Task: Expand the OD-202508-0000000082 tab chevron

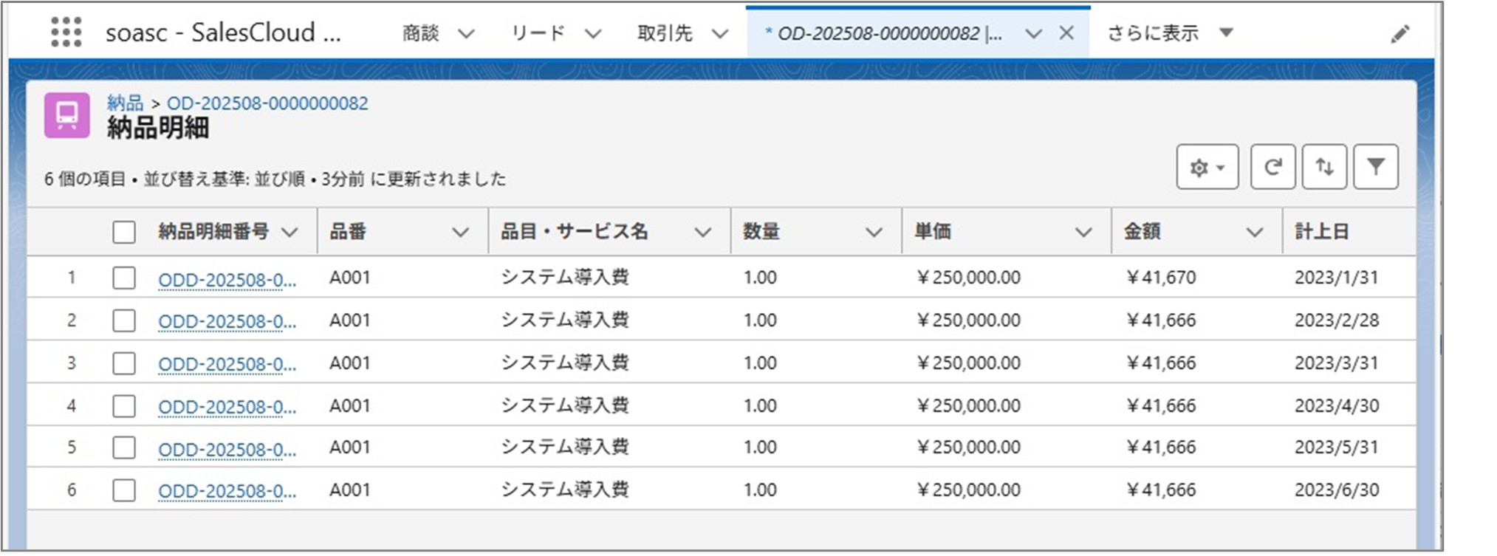Action: (1033, 33)
